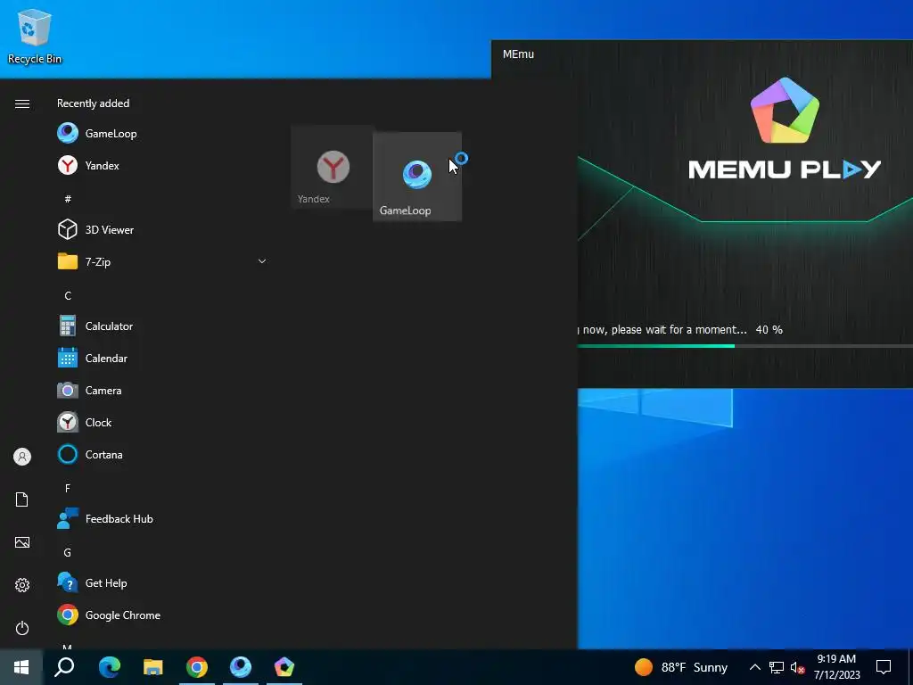Click the GameLoop pinned tile
This screenshot has width=913, height=685.
coord(417,177)
